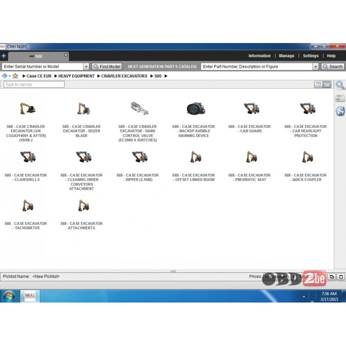Open Cleaning Under Conveyors Attachment icon
Image resolution: width=346 pixels, height=346 pixels.
(x=84, y=157)
